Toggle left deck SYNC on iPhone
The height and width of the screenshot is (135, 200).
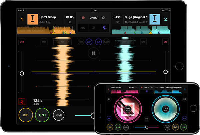[126, 128]
